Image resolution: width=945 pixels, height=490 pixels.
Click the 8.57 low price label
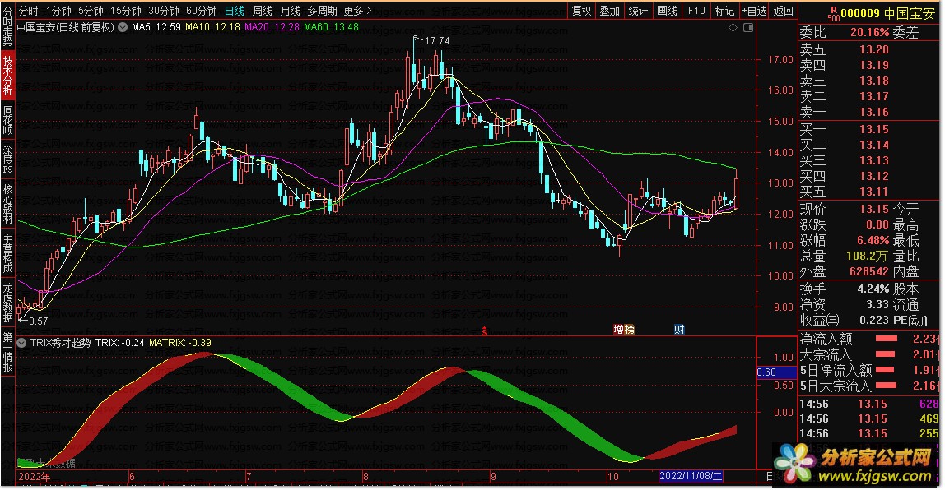(x=38, y=321)
